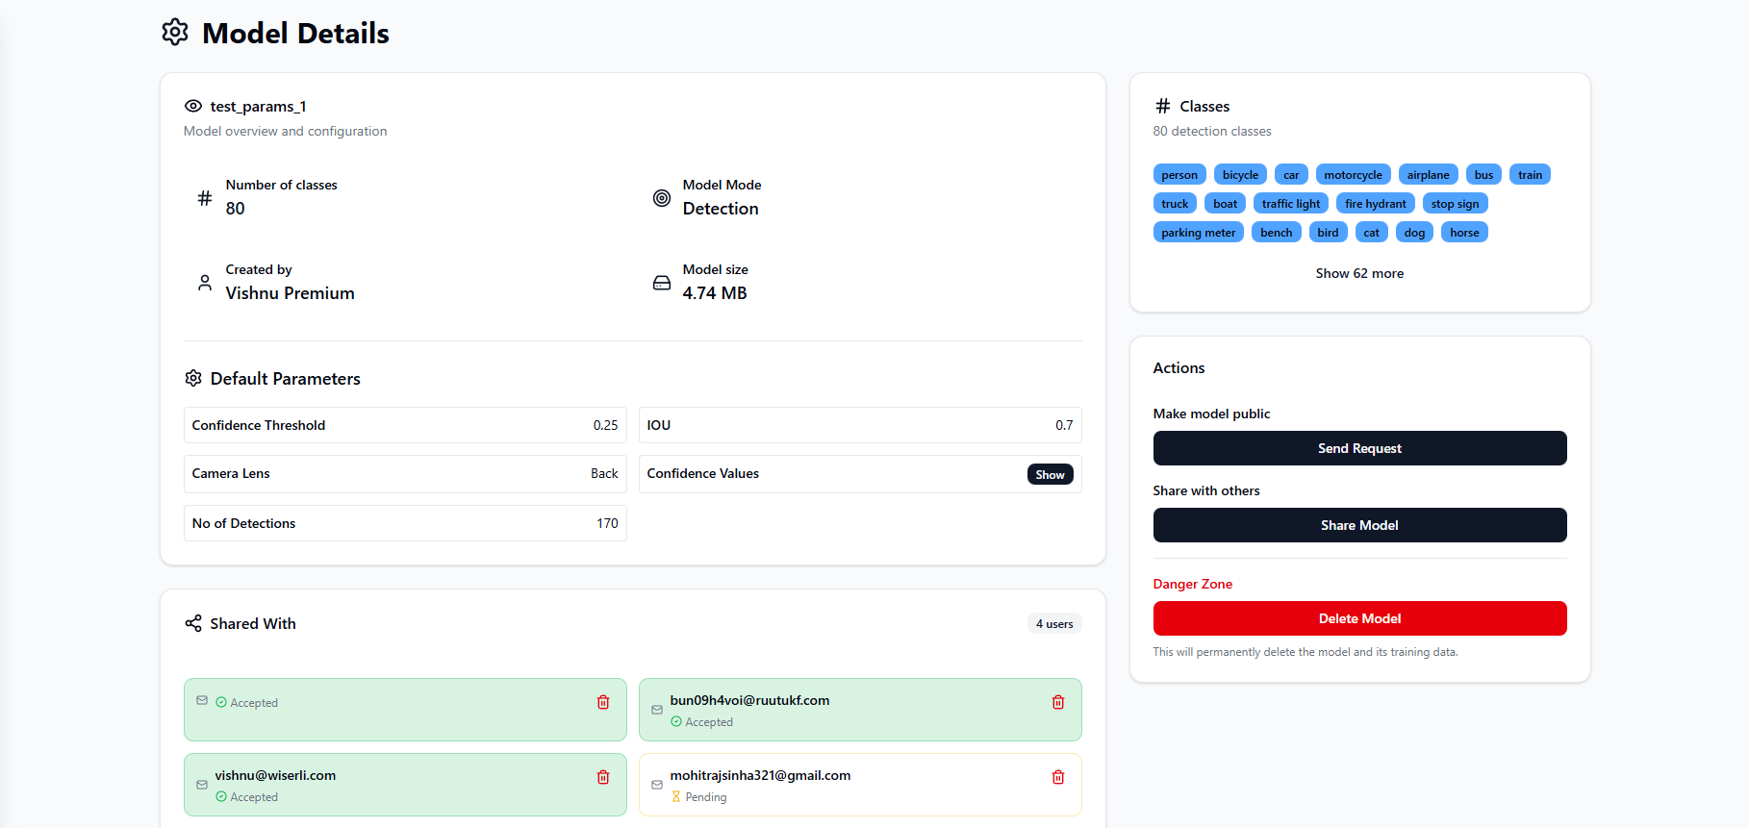Image resolution: width=1749 pixels, height=828 pixels.
Task: Click the red Delete Model button
Action: pos(1359,618)
